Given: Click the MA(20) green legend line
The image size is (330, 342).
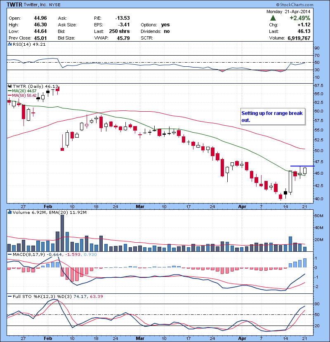Looking at the screenshot, I should click(9, 91).
